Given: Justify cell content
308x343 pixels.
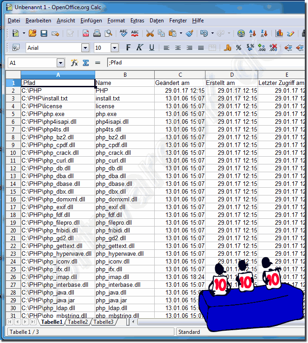Looking at the screenshot, I should pos(201,47).
